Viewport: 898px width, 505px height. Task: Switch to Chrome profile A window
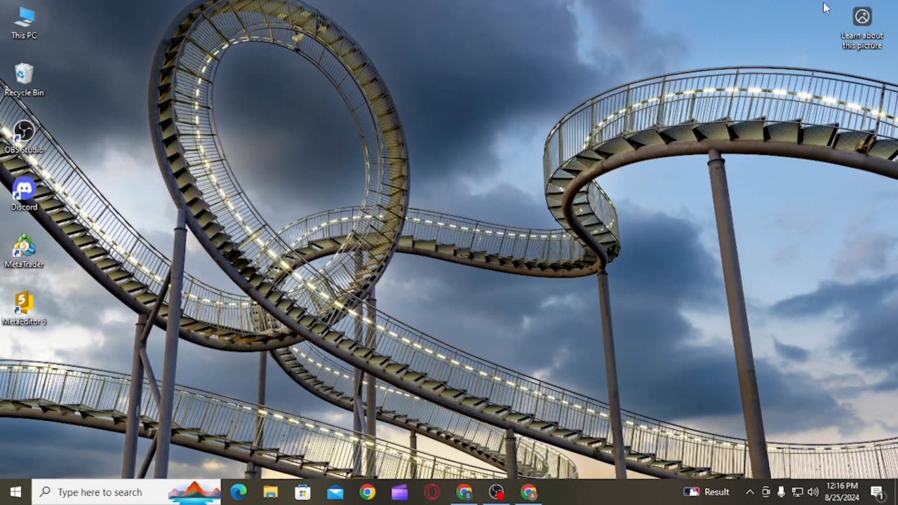(529, 492)
